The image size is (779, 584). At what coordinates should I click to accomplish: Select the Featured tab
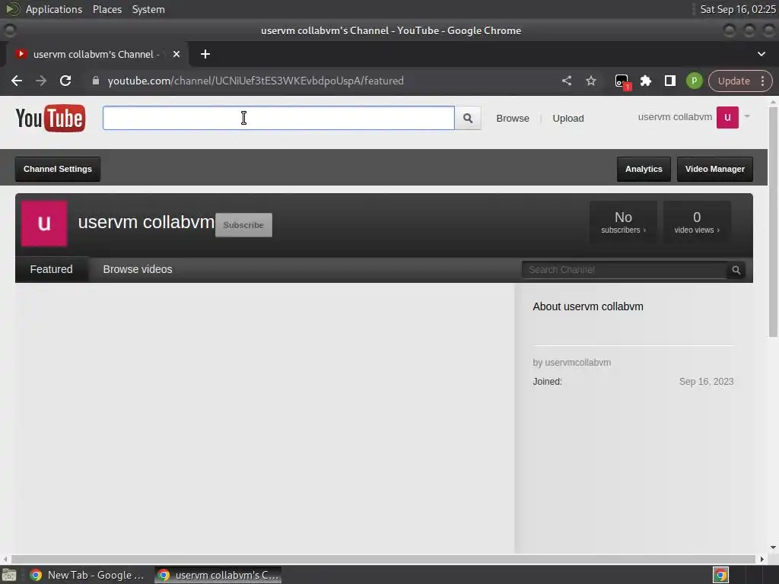51,269
